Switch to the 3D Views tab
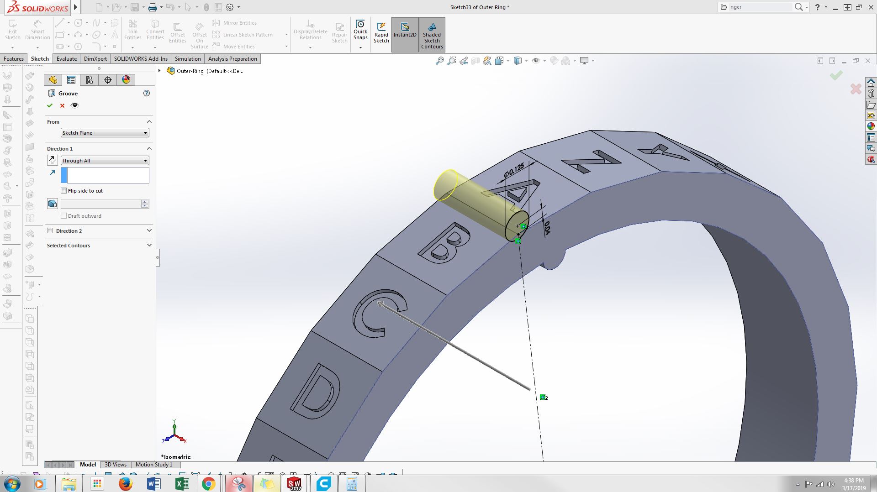 point(116,465)
